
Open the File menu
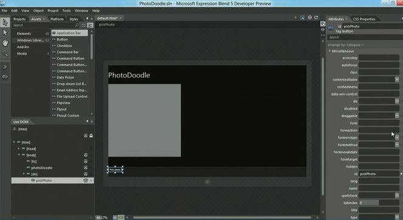[4, 10]
